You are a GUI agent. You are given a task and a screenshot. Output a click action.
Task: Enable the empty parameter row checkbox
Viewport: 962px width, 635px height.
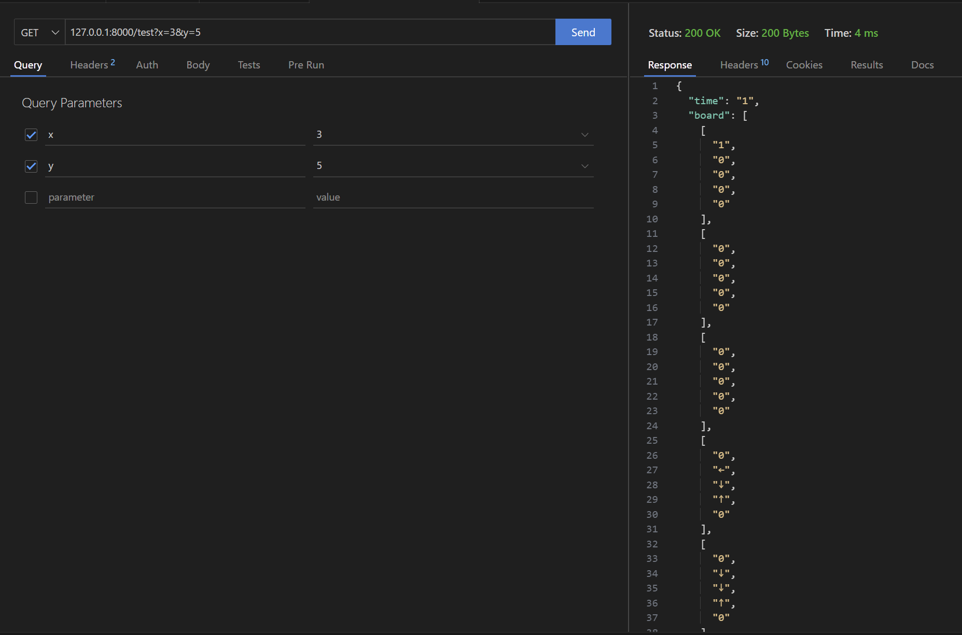coord(31,197)
